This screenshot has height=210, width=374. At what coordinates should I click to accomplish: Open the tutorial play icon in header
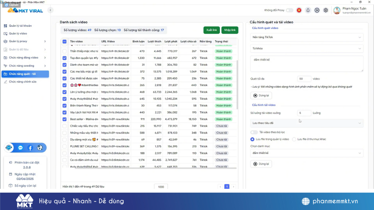pyautogui.click(x=317, y=10)
